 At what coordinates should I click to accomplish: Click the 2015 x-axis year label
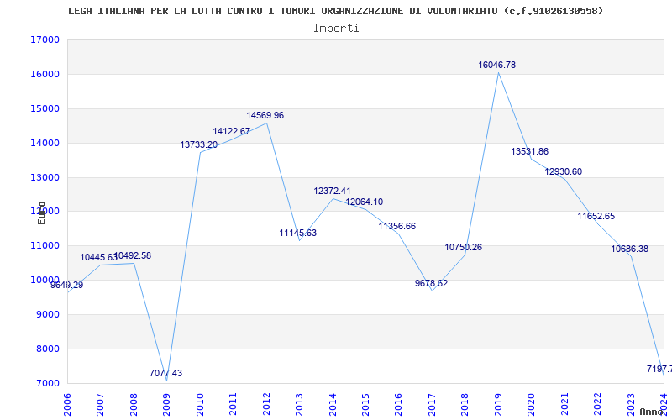pos(366,404)
